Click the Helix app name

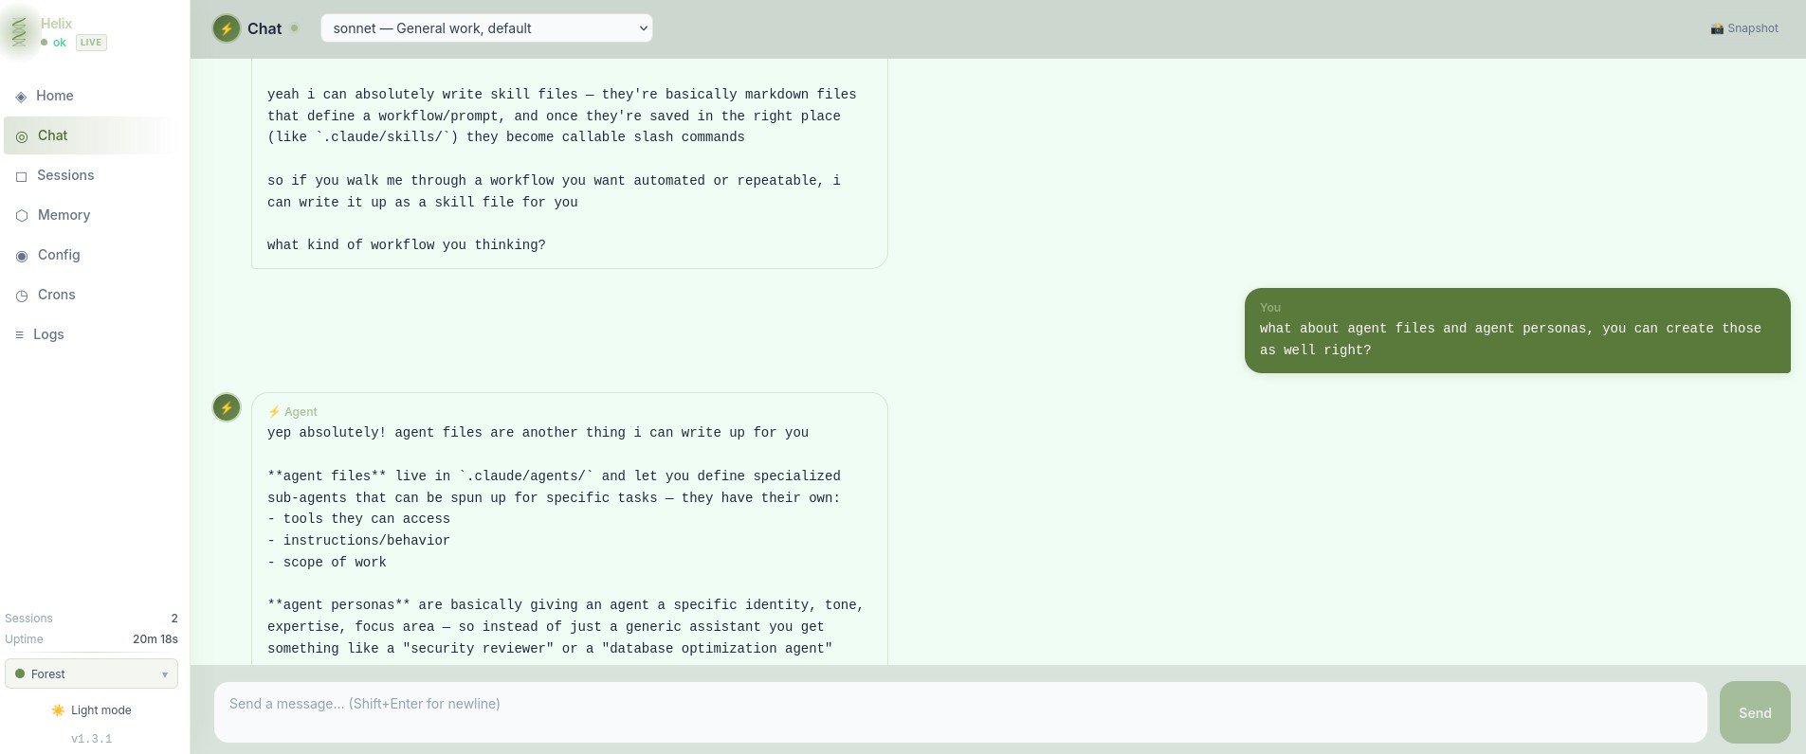coord(56,24)
